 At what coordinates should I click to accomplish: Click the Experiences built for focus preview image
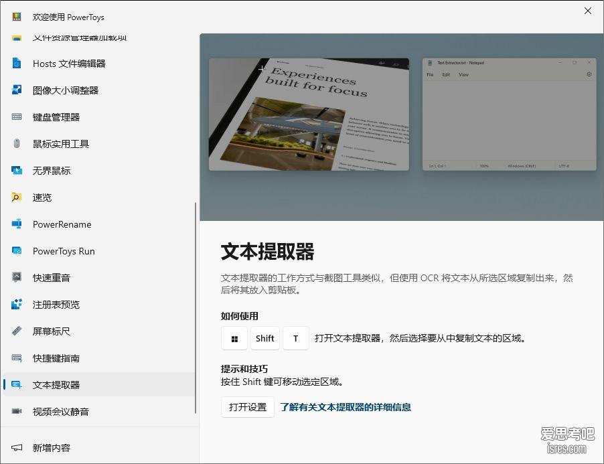click(x=309, y=114)
